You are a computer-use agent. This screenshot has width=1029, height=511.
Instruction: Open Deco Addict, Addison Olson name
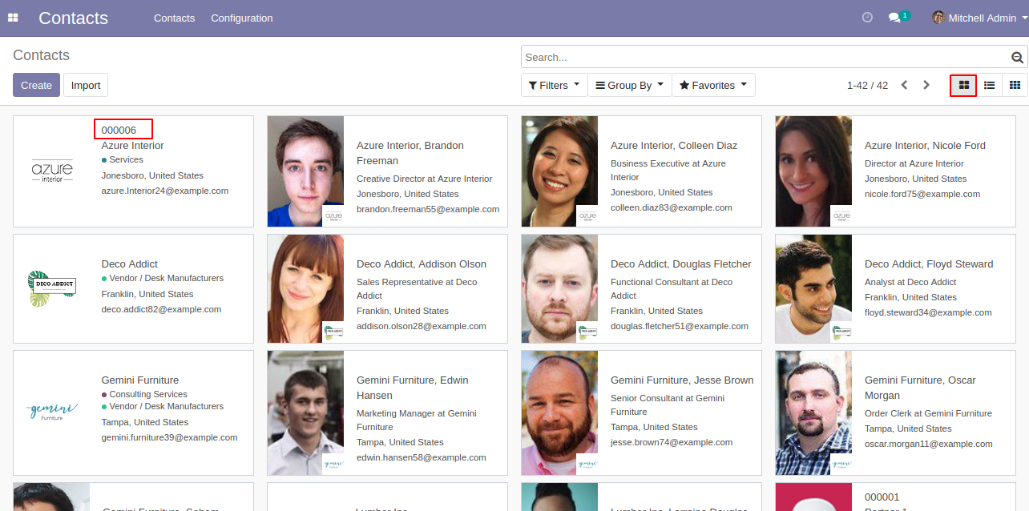click(x=422, y=264)
